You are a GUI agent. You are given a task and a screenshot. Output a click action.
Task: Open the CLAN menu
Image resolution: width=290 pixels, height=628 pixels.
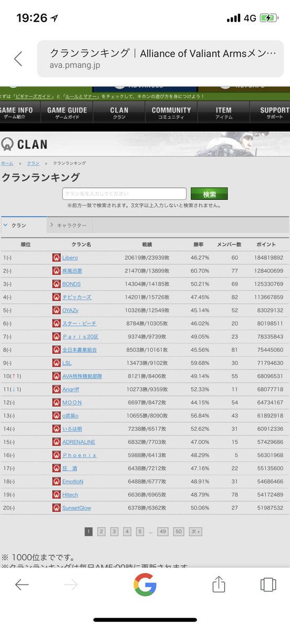pos(119,113)
